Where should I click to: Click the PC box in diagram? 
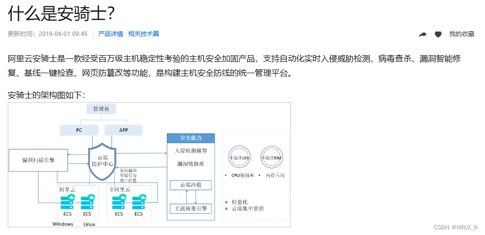tap(79, 130)
